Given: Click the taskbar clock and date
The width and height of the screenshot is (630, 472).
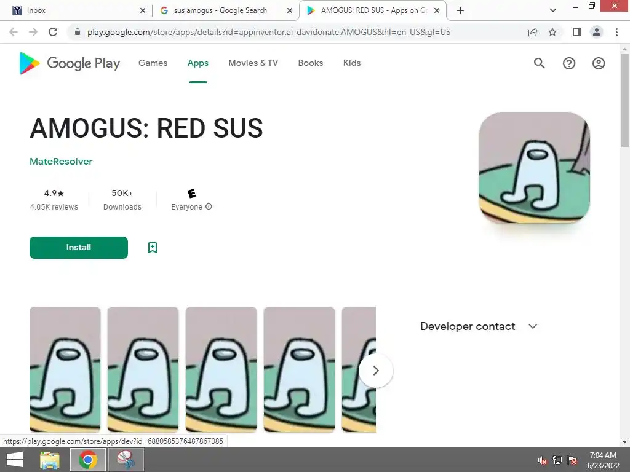Looking at the screenshot, I should pos(603,460).
